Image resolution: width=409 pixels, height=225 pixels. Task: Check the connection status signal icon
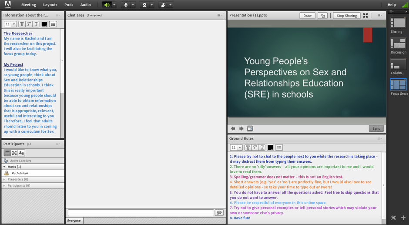coord(404,5)
